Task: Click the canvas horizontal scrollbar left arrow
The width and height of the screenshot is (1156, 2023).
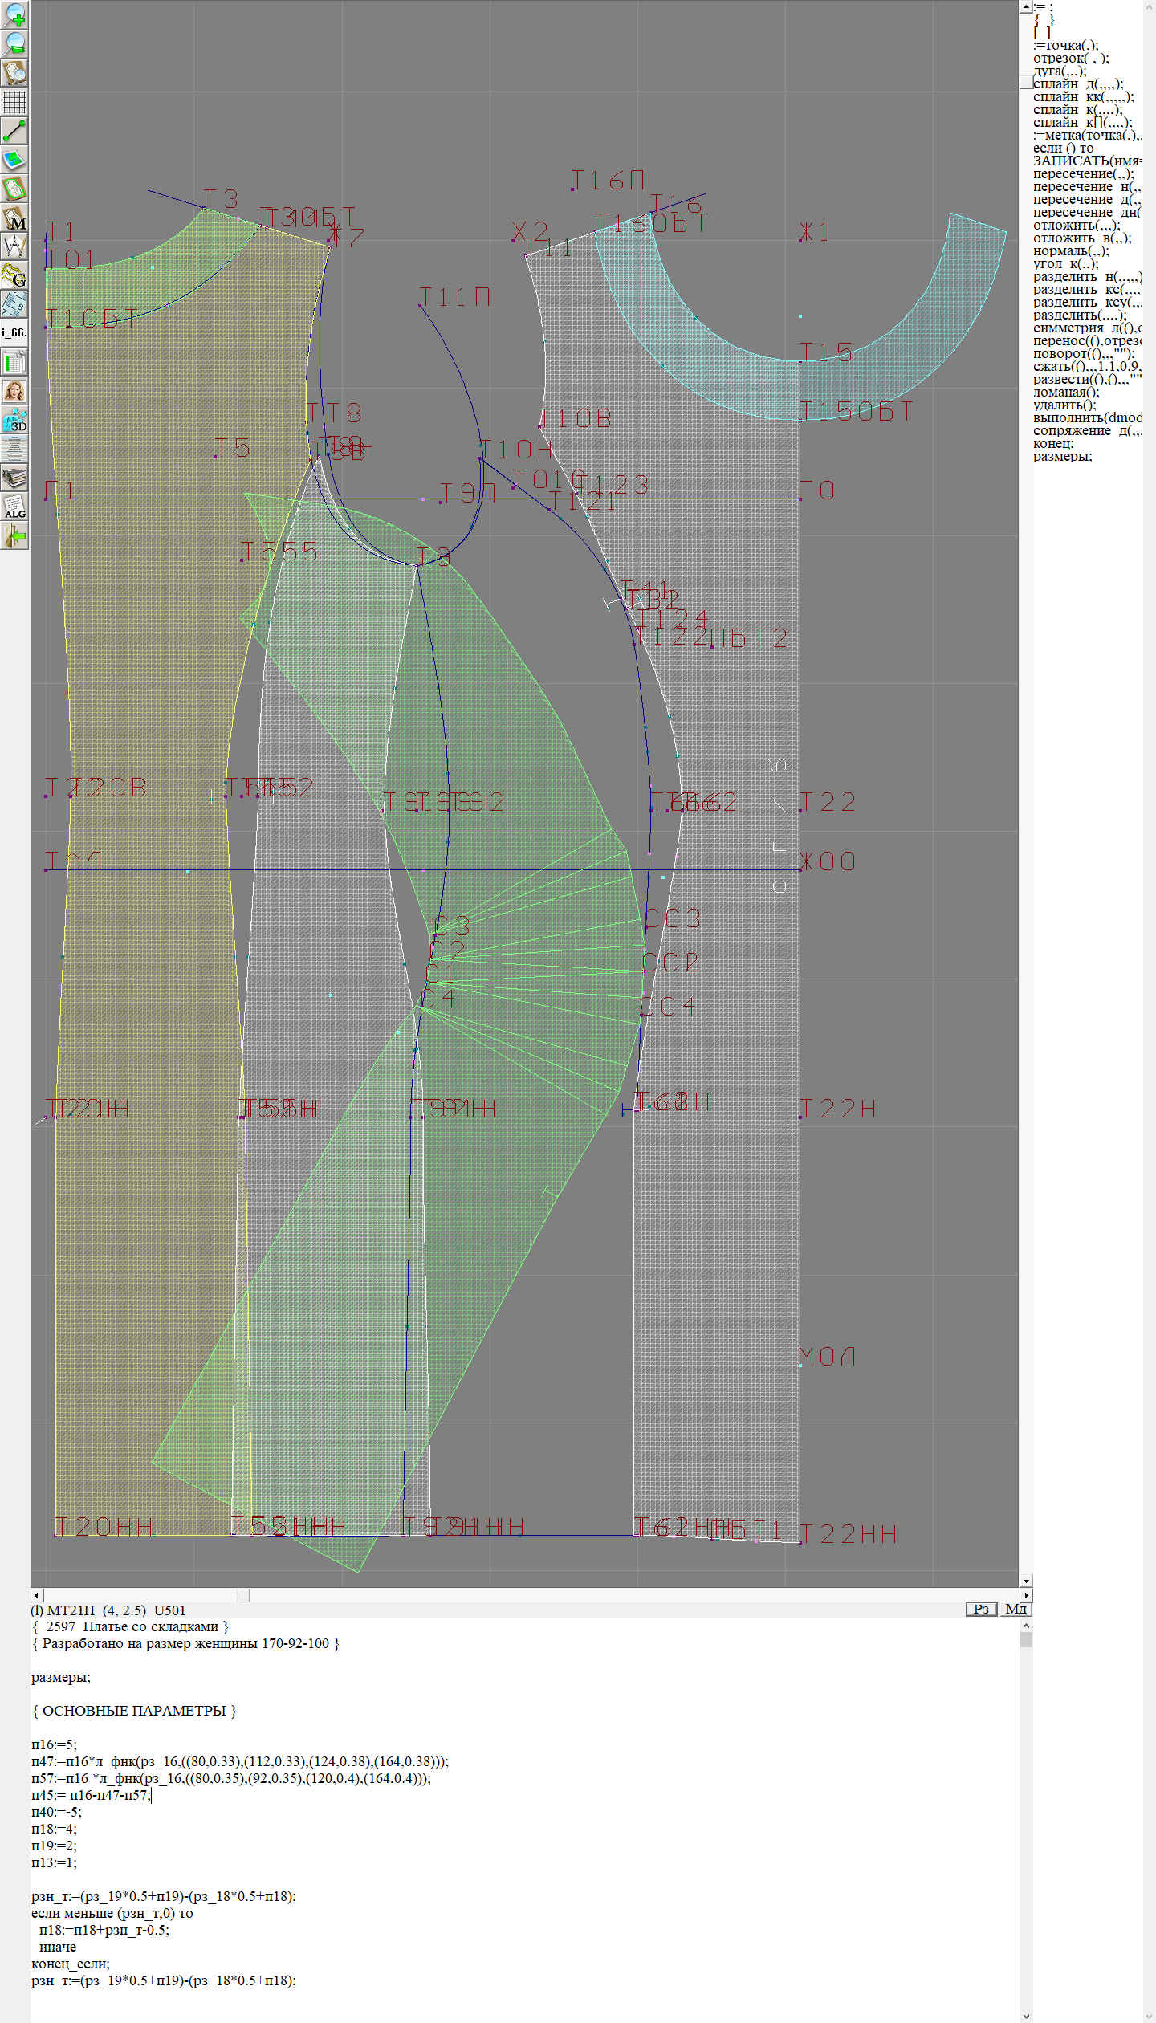Action: (x=36, y=1594)
